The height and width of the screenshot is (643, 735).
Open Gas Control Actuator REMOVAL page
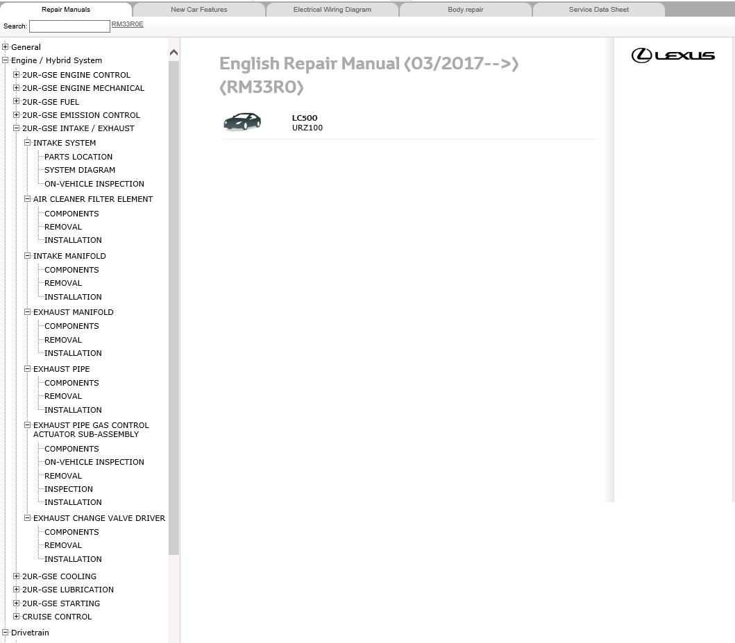[x=63, y=476]
